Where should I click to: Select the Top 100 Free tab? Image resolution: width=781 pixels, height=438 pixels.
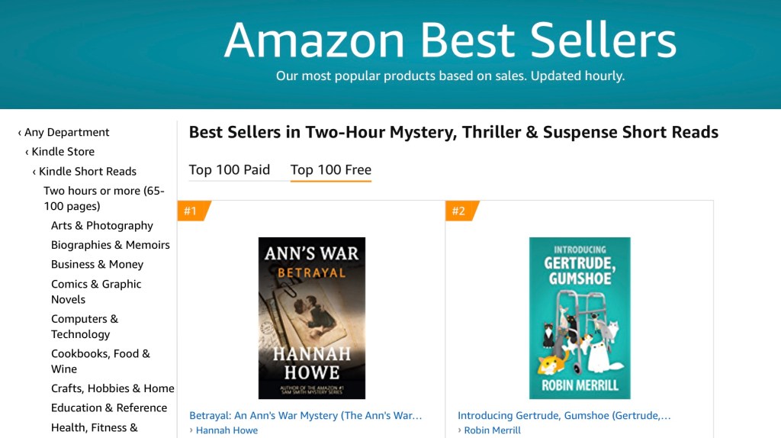[x=331, y=169]
